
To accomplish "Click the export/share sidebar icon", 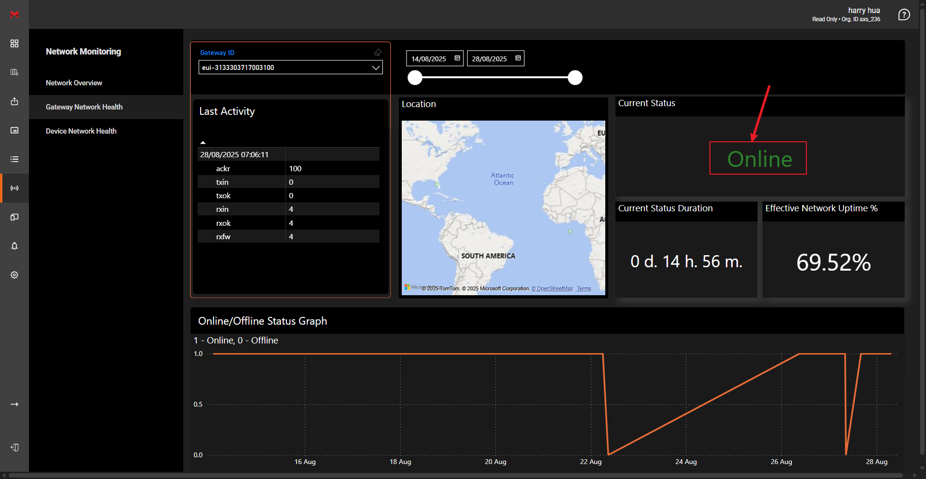I will [14, 101].
